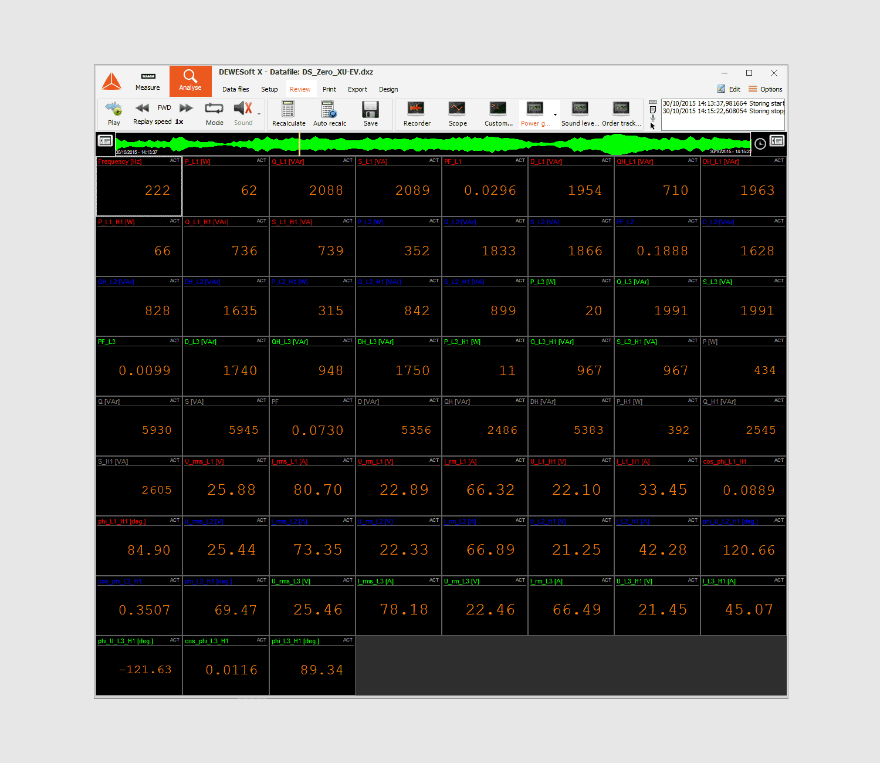Click the microphone voice event icon
880x763 pixels.
(x=653, y=118)
